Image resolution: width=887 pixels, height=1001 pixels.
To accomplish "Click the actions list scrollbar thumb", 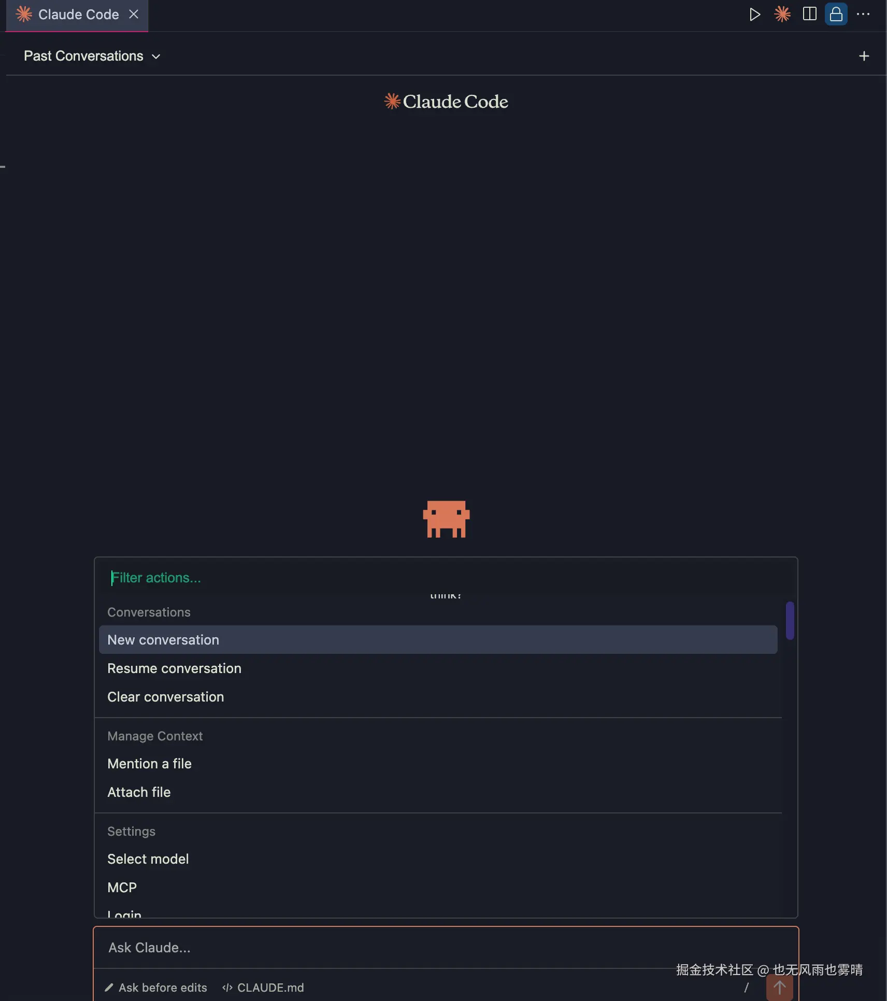I will pos(790,621).
